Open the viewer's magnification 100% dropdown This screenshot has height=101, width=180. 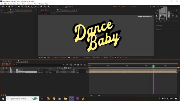50,58
